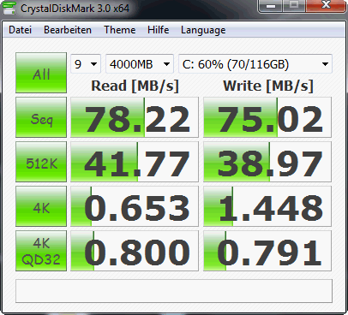Screen dimensions: 348x315
Task: Open the 4000MB test size dropdown
Action: click(x=140, y=64)
